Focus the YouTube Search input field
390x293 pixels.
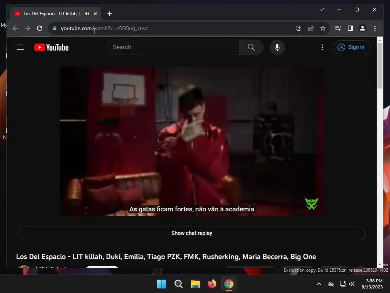pyautogui.click(x=173, y=47)
